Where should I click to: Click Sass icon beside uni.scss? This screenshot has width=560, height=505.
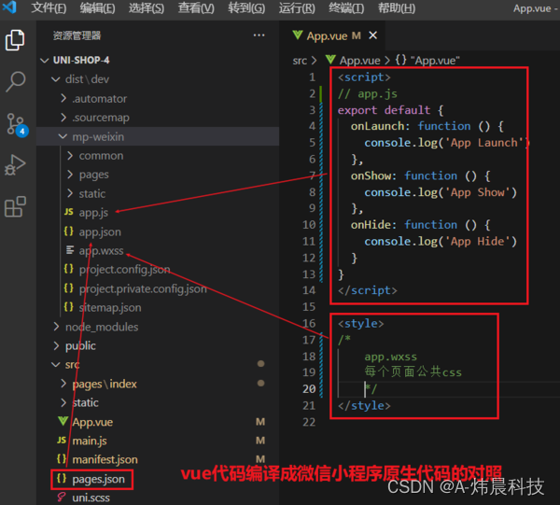62,497
